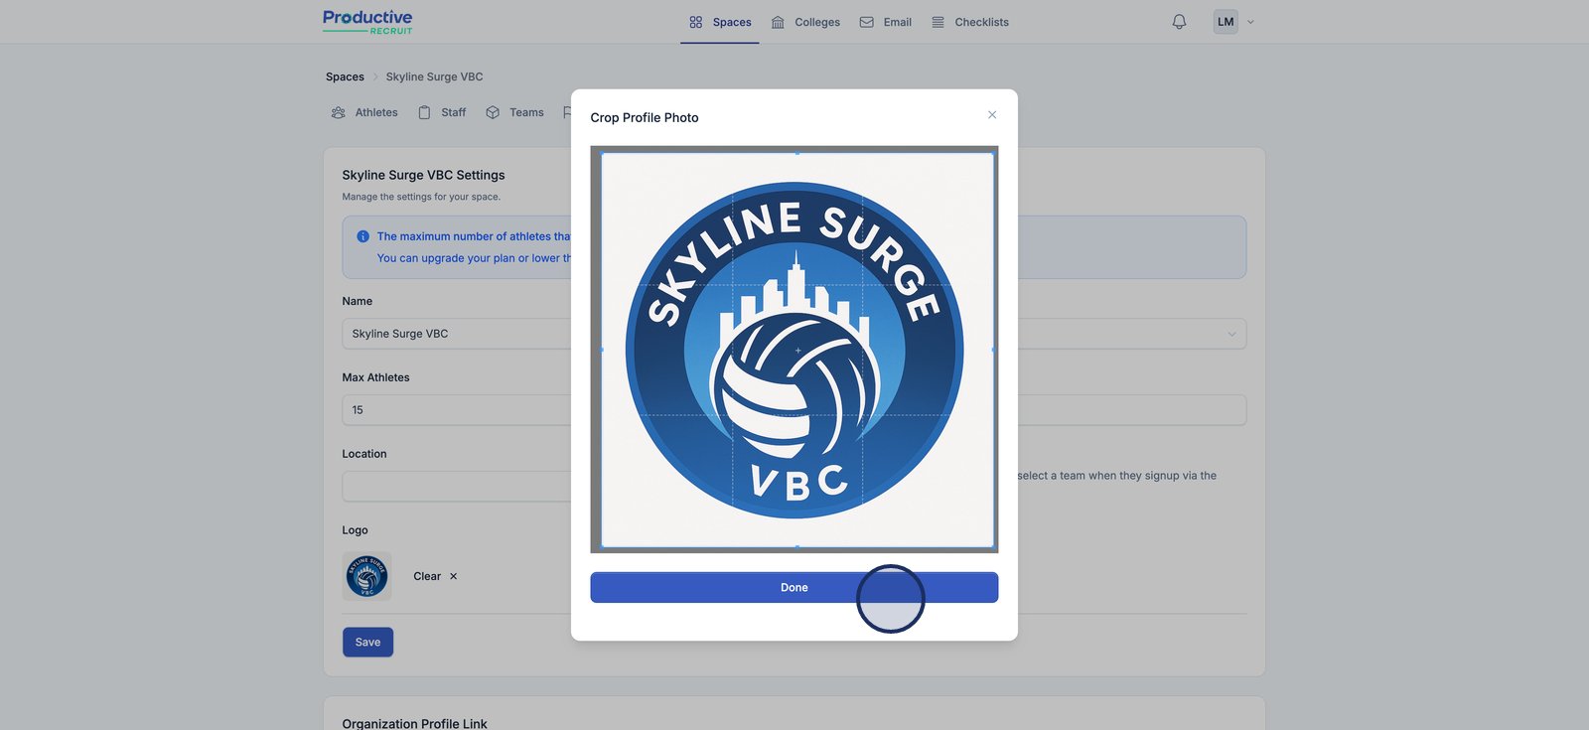Click the Skyline Surge VBC breadcrumb
The height and width of the screenshot is (730, 1589).
coord(434,76)
